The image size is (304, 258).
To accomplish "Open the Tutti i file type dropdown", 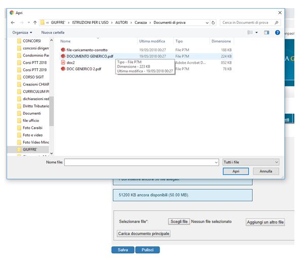I will tap(250, 162).
